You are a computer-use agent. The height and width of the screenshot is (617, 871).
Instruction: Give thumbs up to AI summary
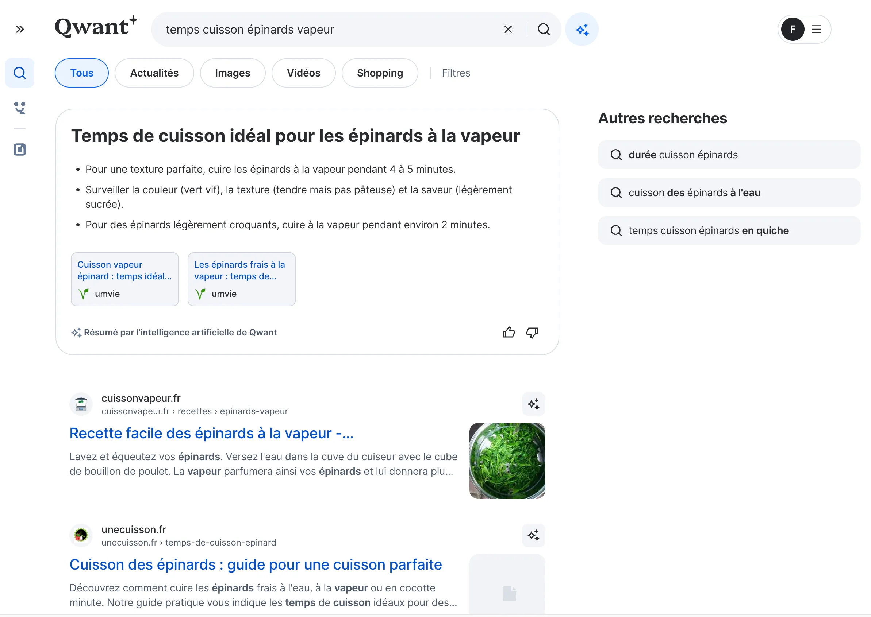pos(509,333)
